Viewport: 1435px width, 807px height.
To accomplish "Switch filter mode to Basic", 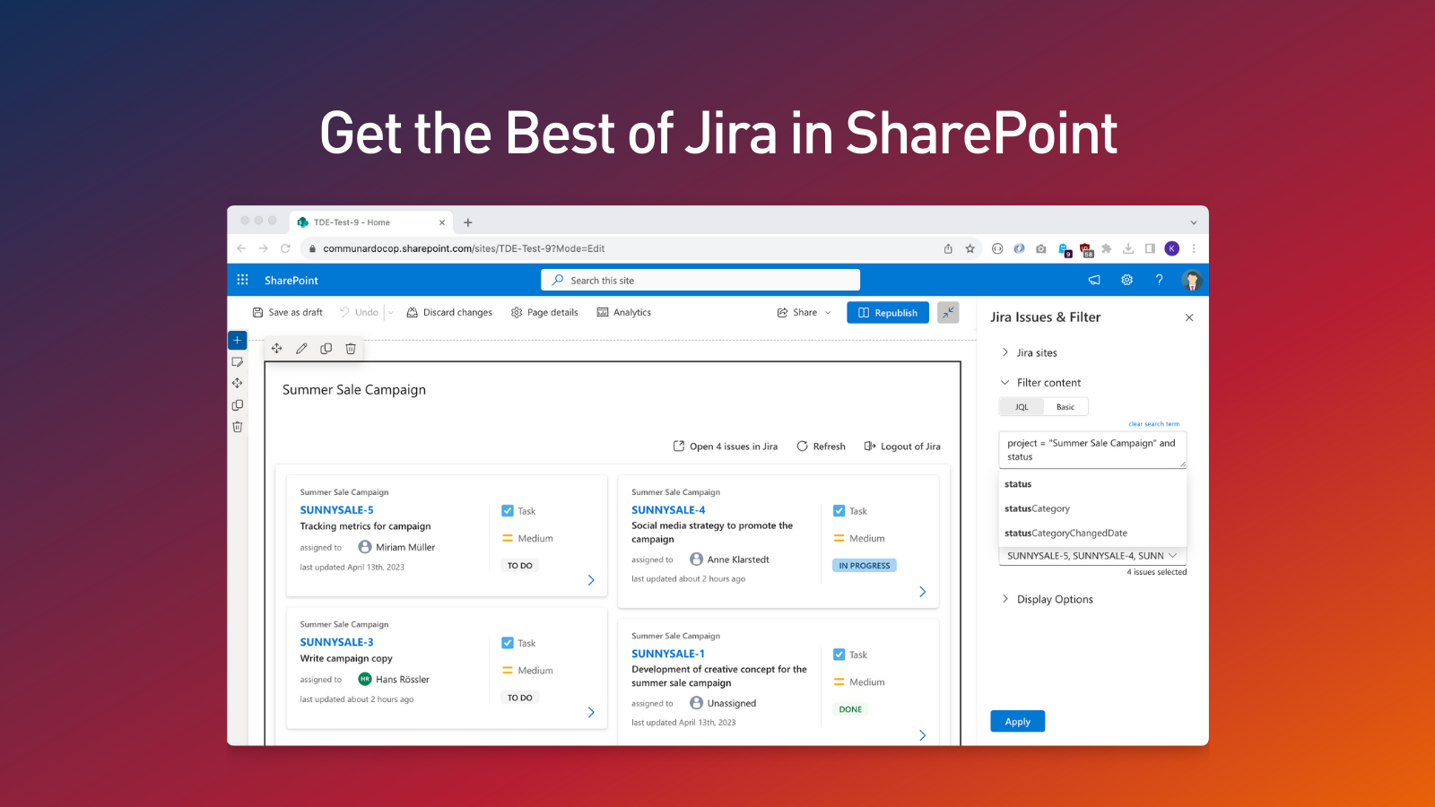I will 1065,407.
